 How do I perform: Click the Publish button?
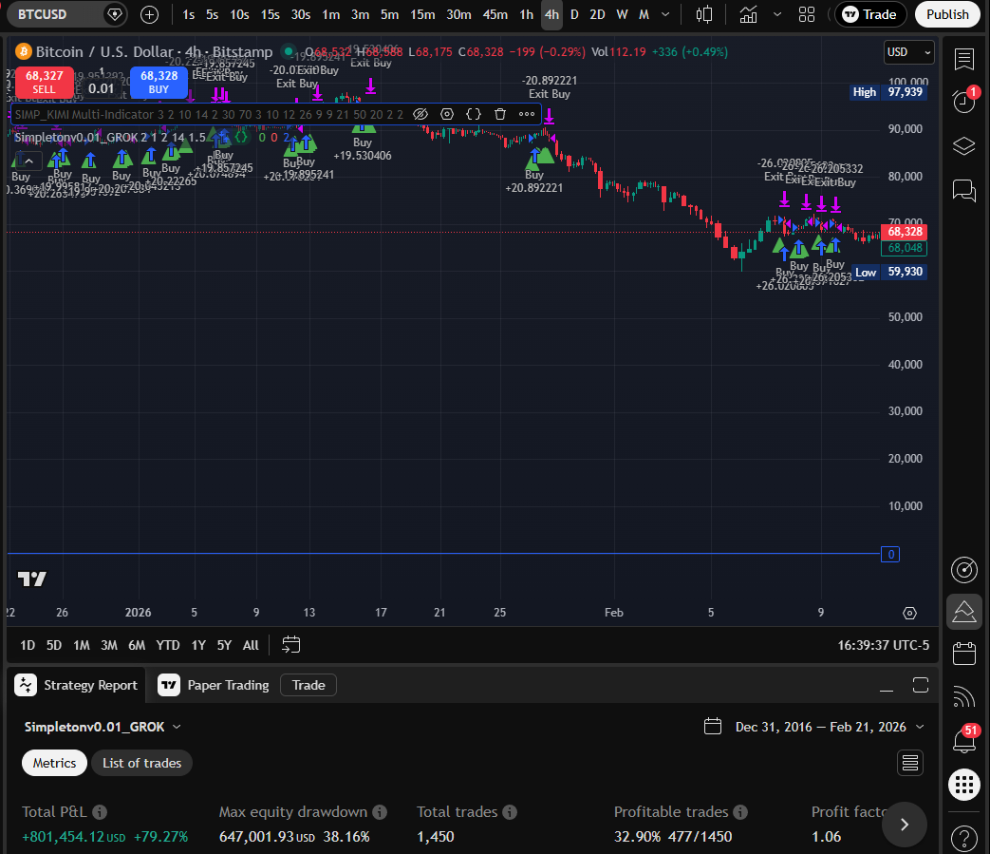point(947,14)
